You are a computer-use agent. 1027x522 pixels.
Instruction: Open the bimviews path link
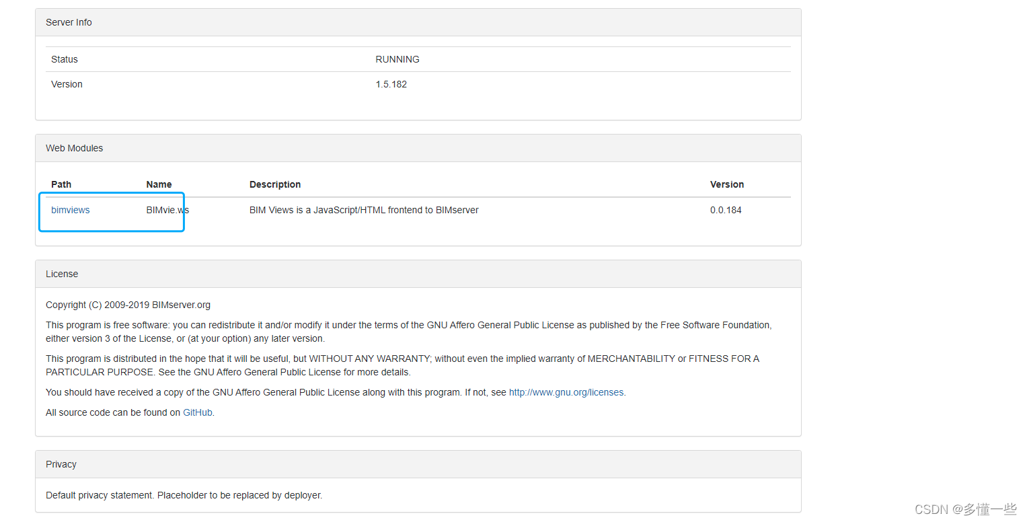click(x=70, y=210)
